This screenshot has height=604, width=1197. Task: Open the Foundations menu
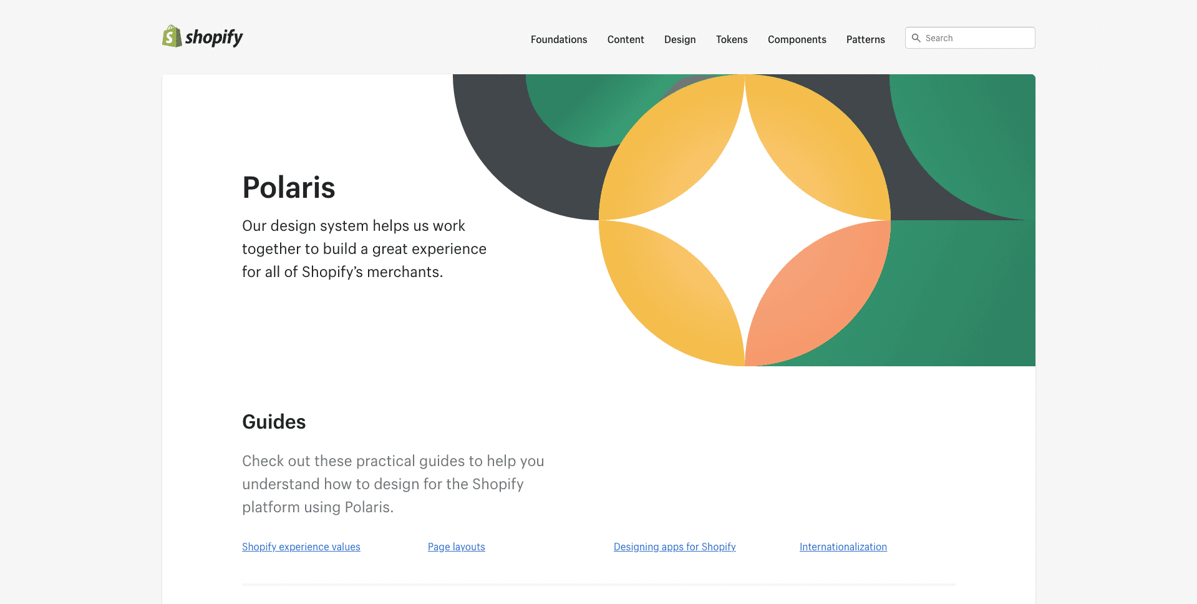(x=559, y=39)
